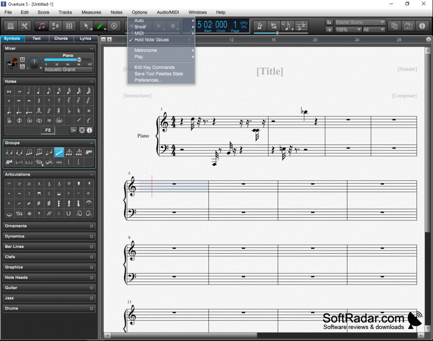Select the dotted quarter note symbol
433x341 pixels.
point(9,111)
